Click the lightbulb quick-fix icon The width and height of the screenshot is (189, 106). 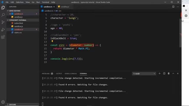[x=52, y=41]
